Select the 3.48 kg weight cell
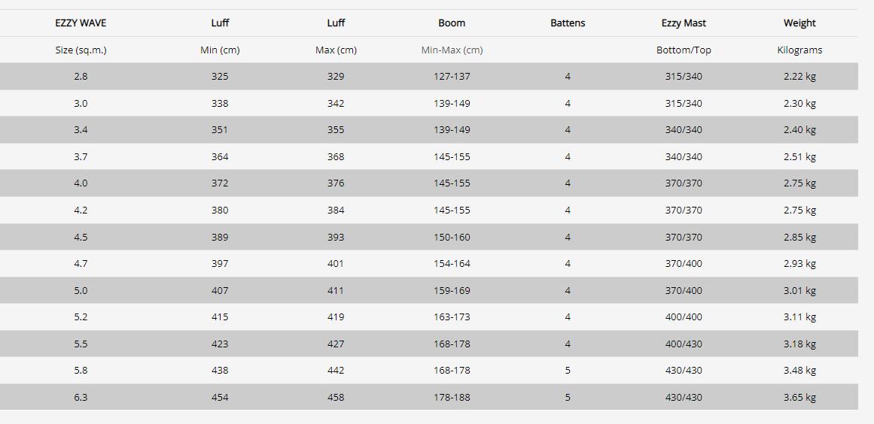This screenshot has width=874, height=424. (x=799, y=371)
